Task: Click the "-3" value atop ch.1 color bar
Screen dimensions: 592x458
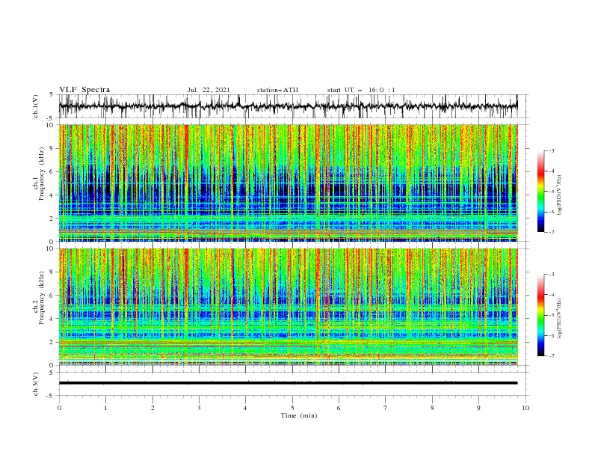Action: [x=552, y=150]
